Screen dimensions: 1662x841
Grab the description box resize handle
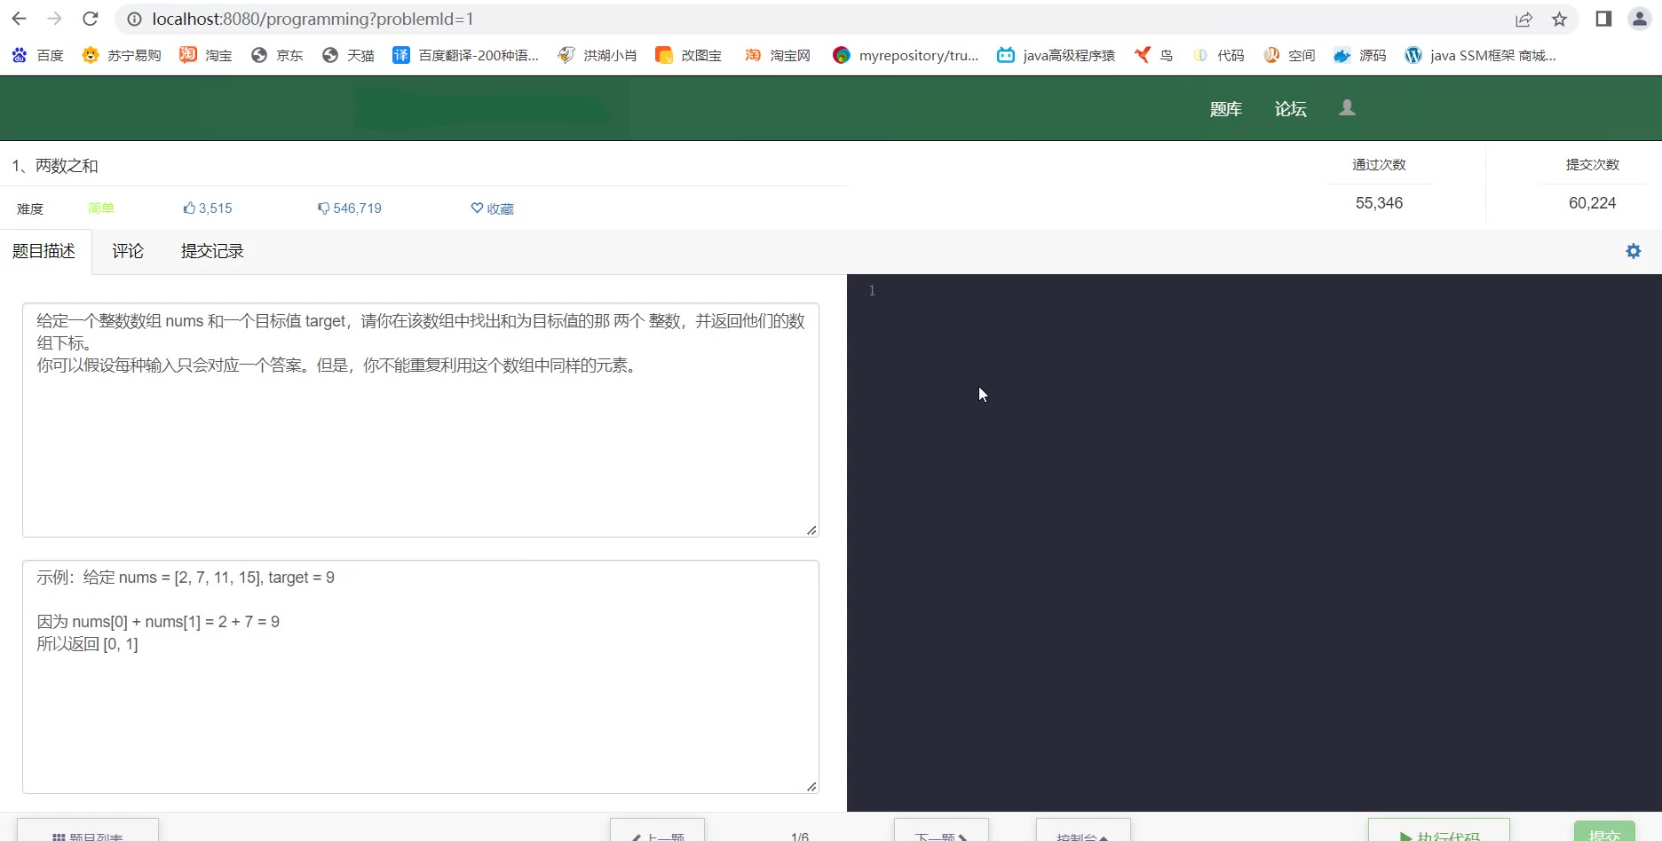(x=811, y=531)
